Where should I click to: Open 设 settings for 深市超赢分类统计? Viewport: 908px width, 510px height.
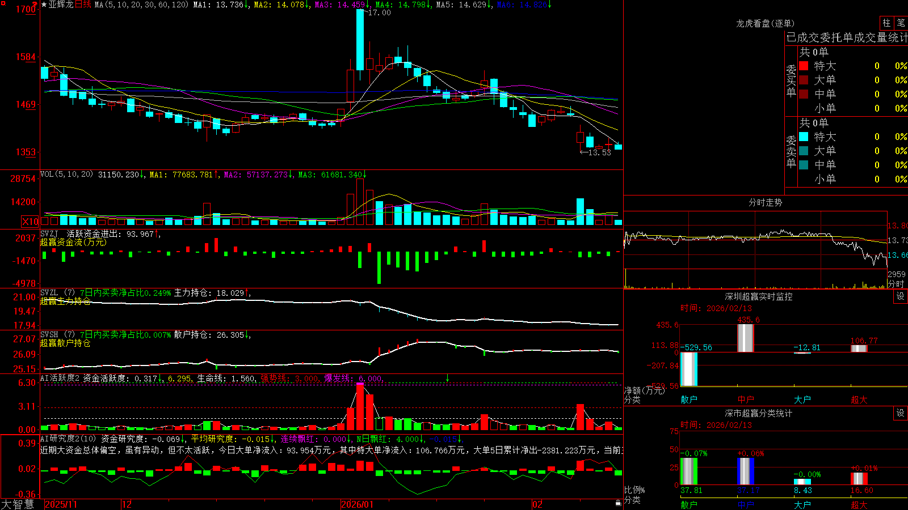point(901,413)
